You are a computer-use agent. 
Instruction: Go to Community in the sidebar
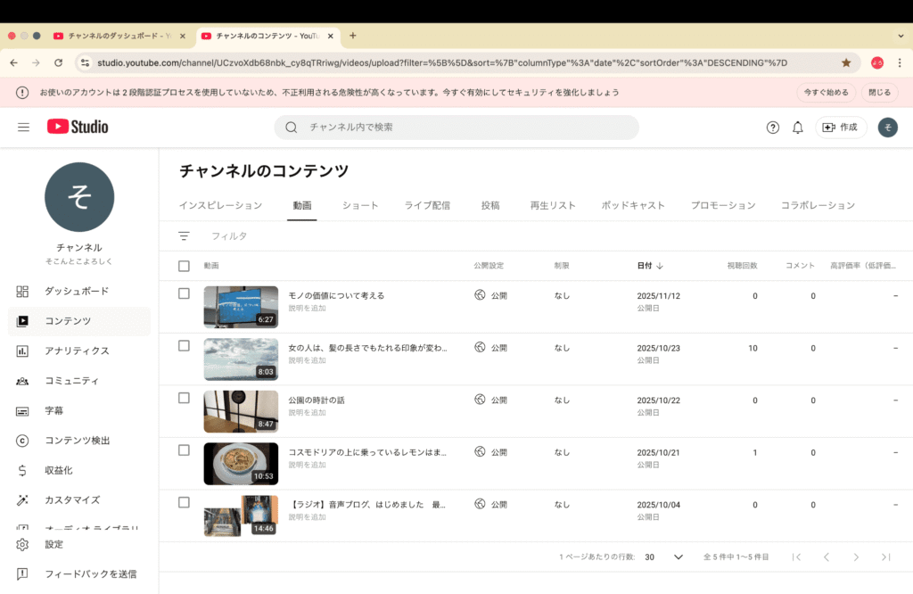71,381
